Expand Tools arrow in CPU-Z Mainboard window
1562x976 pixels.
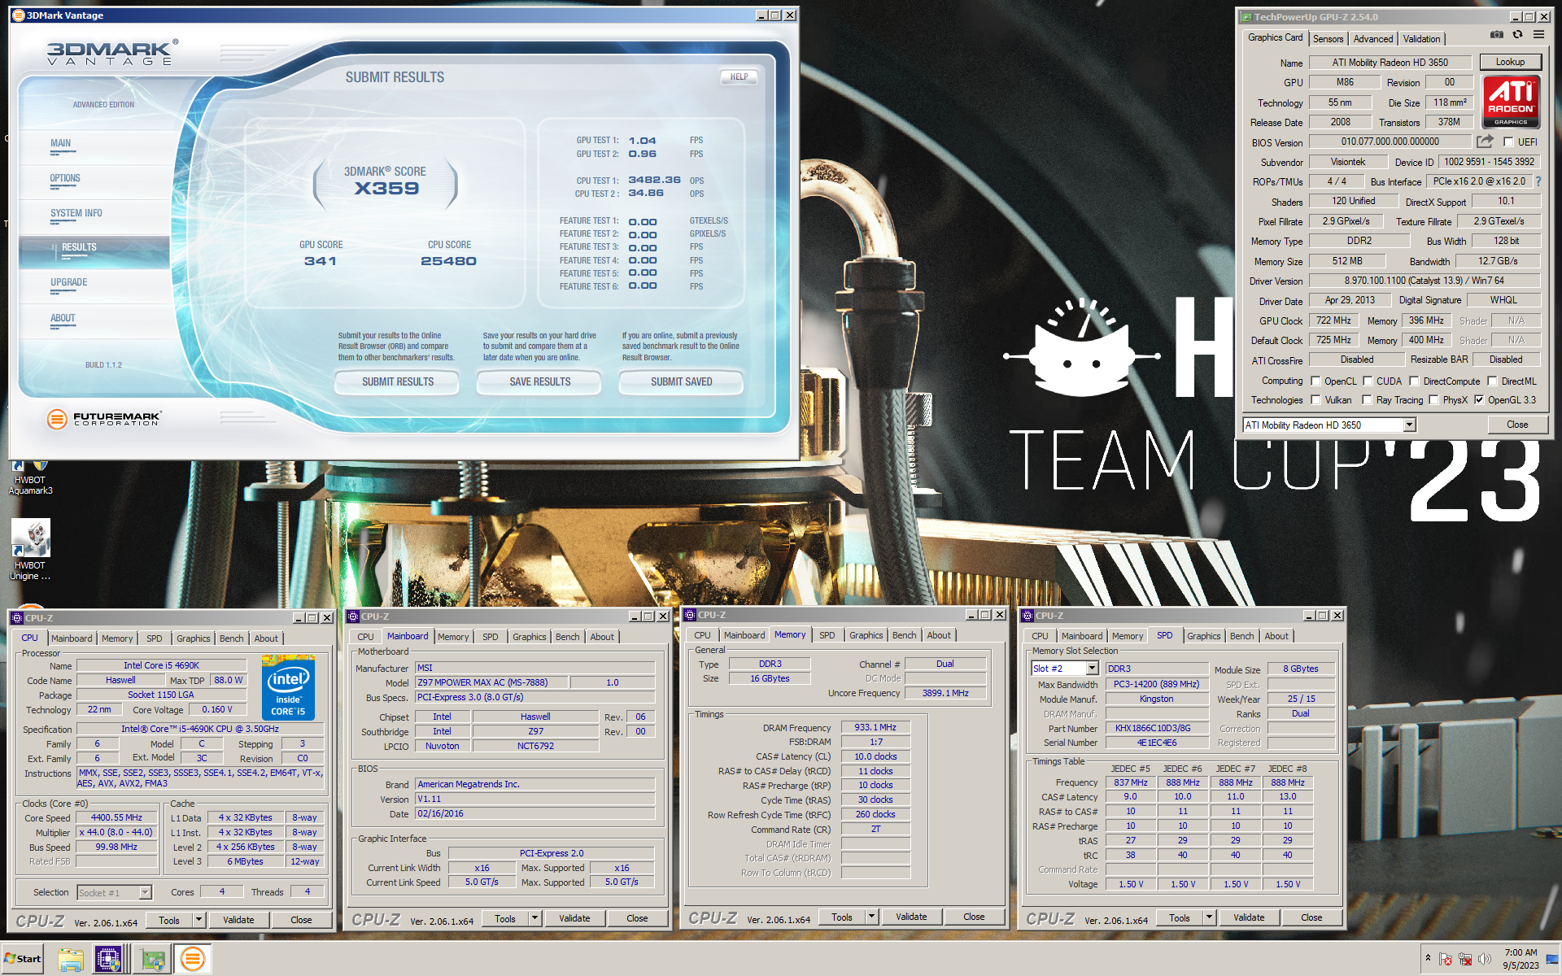[534, 918]
